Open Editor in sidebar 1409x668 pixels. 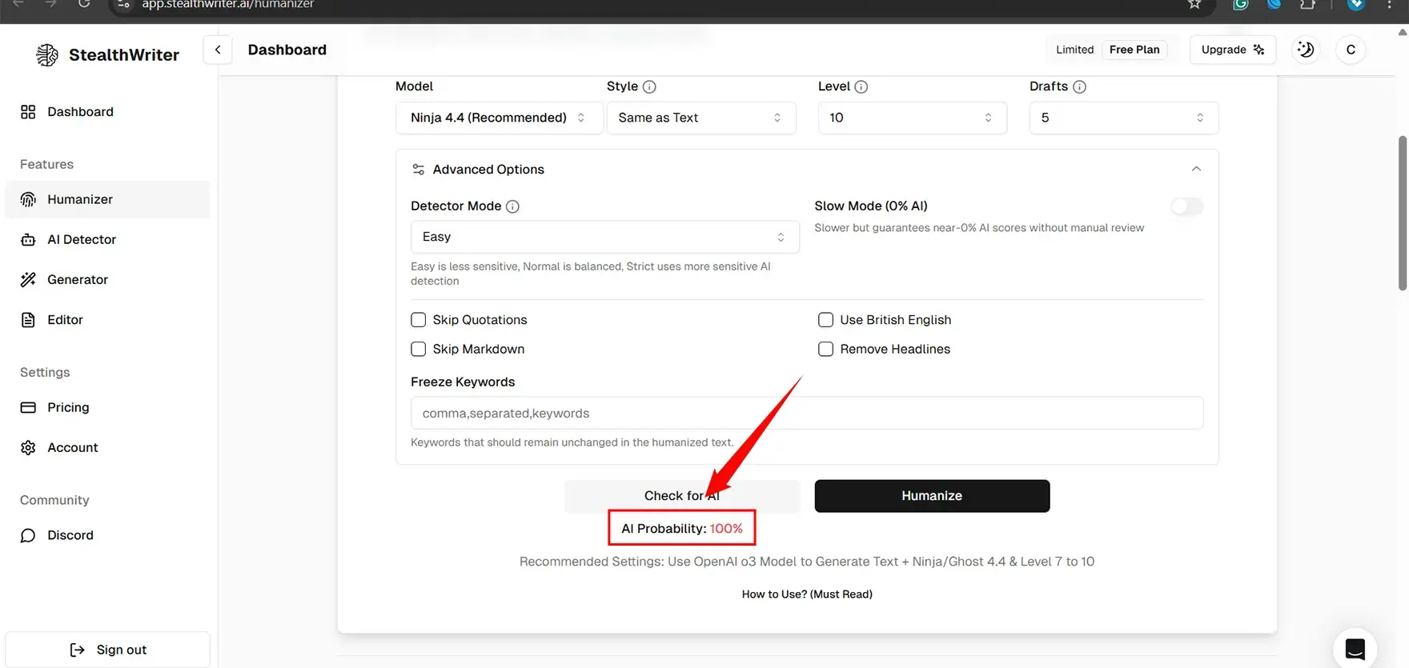(107, 319)
